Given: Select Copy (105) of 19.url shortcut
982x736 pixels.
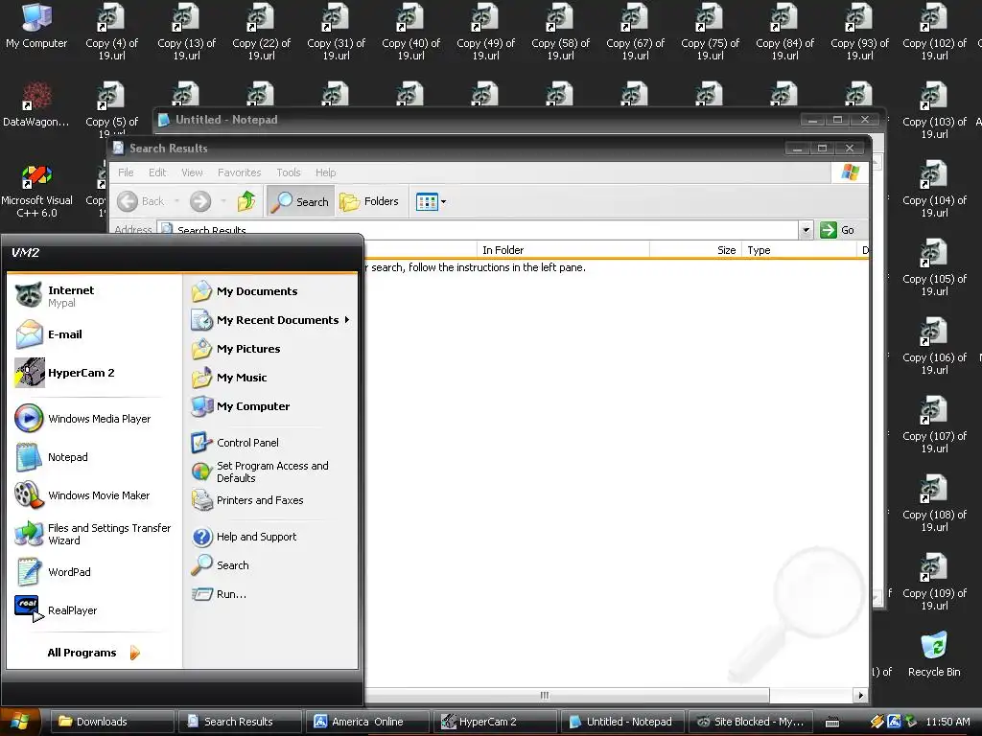Looking at the screenshot, I should point(934,267).
